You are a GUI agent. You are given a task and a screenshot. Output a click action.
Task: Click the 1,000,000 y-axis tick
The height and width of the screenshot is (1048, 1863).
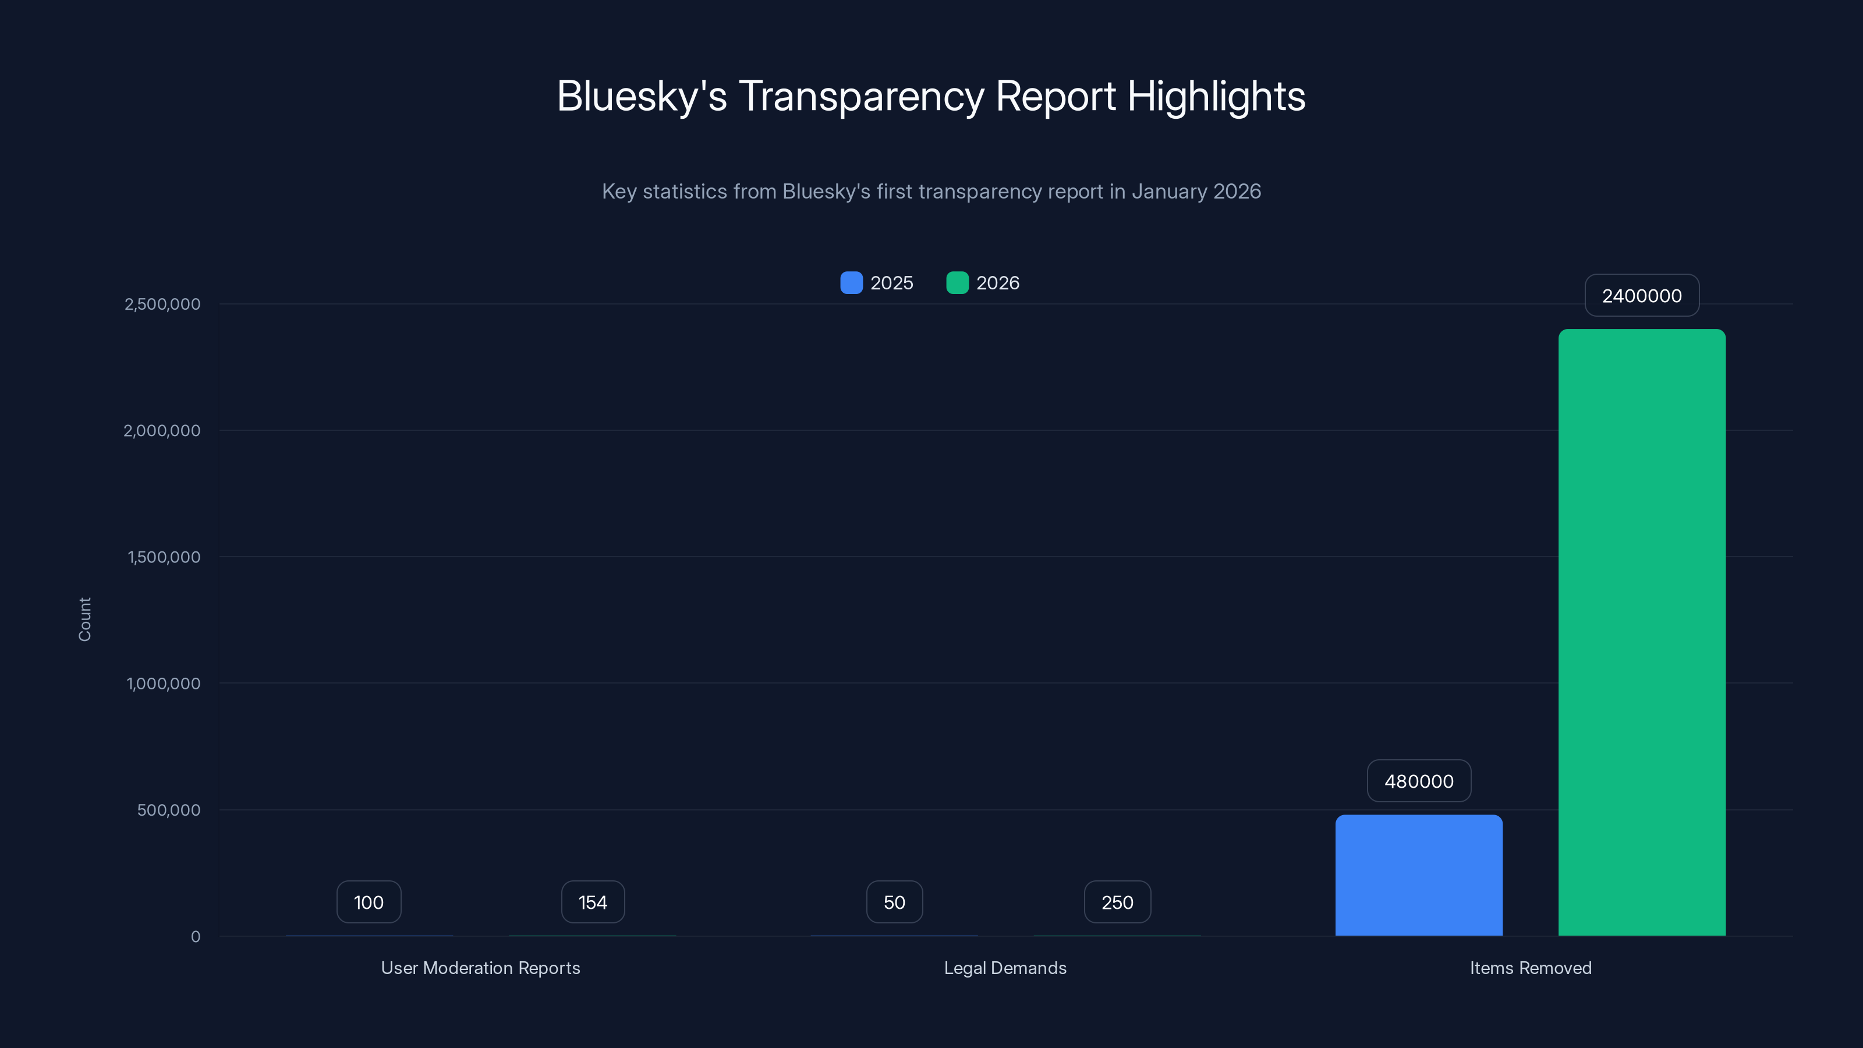[164, 684]
